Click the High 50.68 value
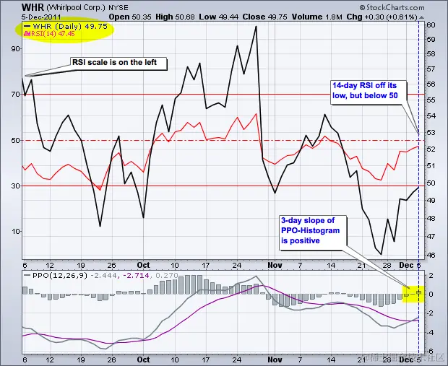 click(x=175, y=17)
